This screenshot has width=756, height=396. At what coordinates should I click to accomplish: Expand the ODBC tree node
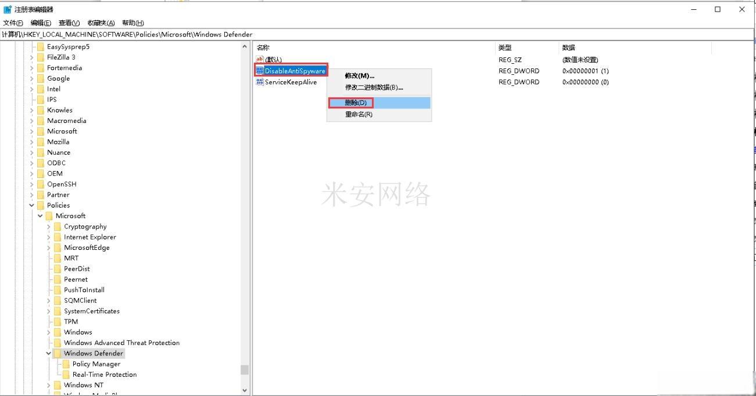point(32,163)
